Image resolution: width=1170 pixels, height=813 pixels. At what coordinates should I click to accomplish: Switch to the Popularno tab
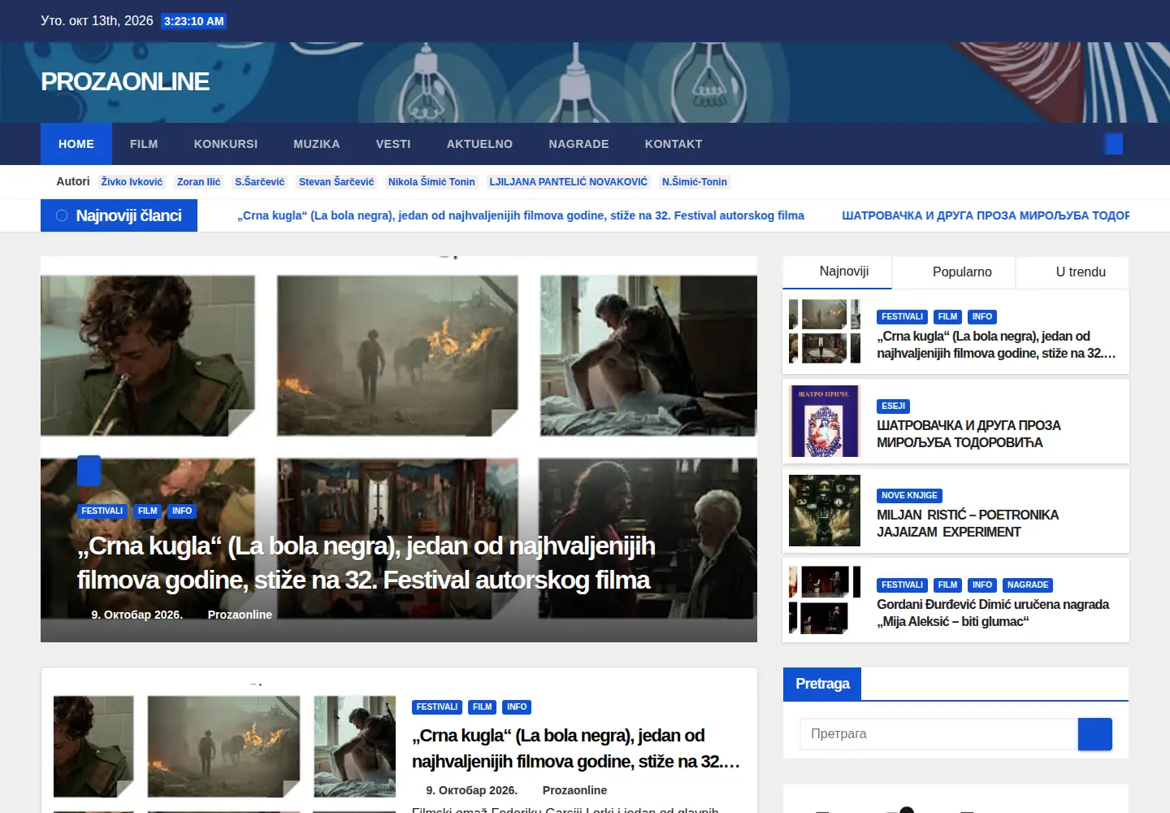[954, 272]
